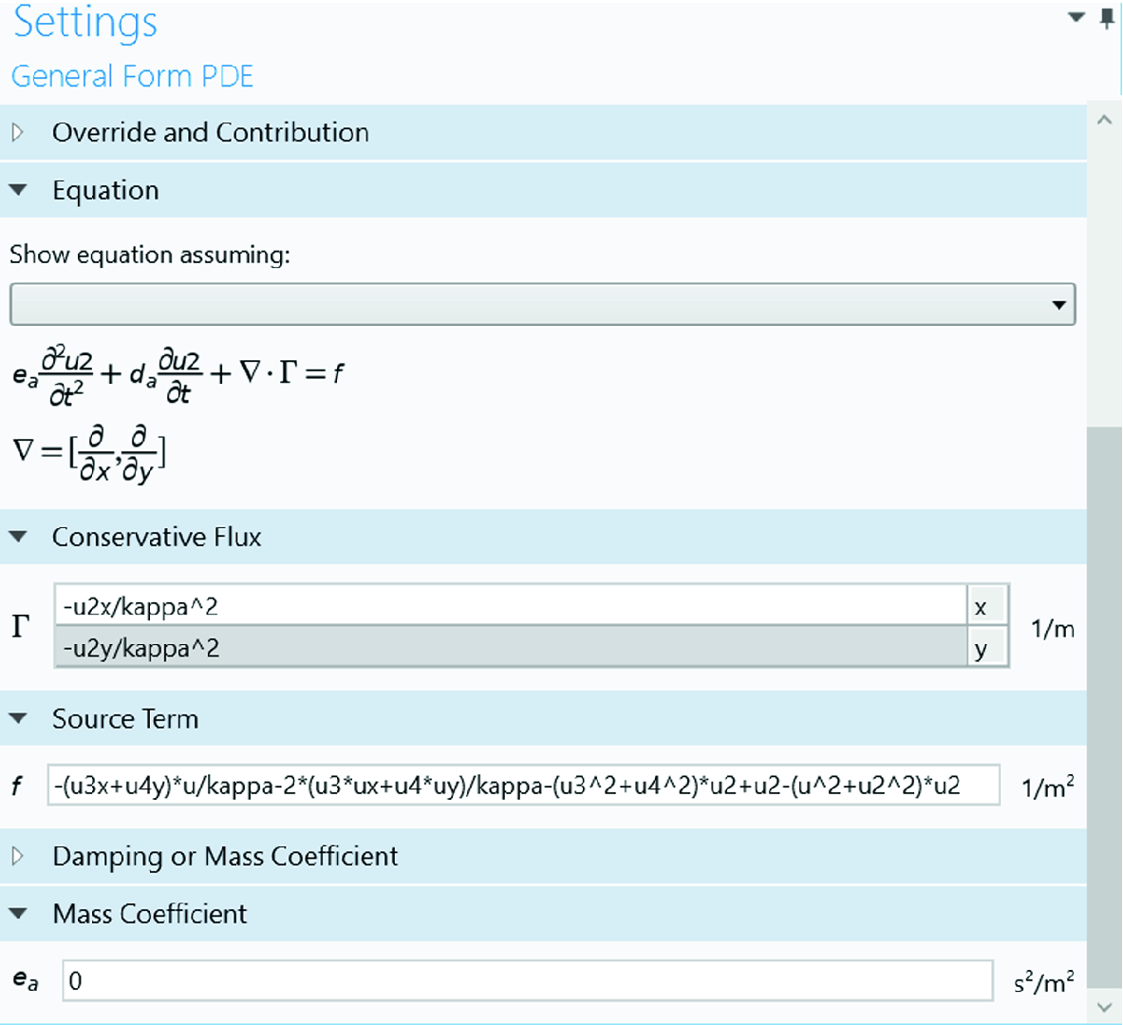Click the x label beside flux field
The image size is (1123, 1025).
click(982, 607)
